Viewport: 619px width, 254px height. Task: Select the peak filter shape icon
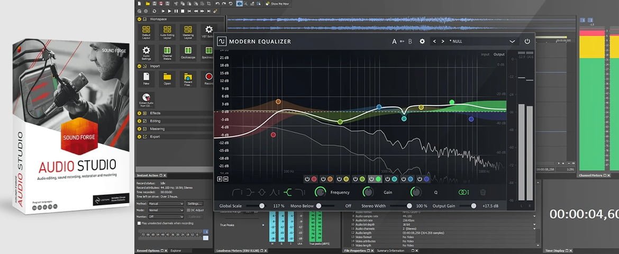pos(275,193)
